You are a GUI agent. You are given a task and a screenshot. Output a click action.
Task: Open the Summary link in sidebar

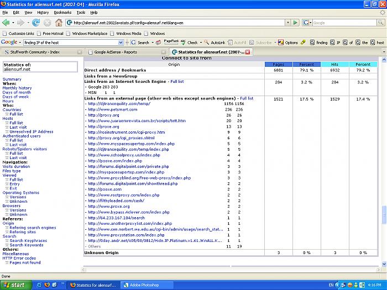tap(12, 79)
